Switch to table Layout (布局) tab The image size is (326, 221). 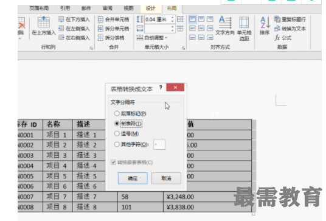(x=172, y=9)
